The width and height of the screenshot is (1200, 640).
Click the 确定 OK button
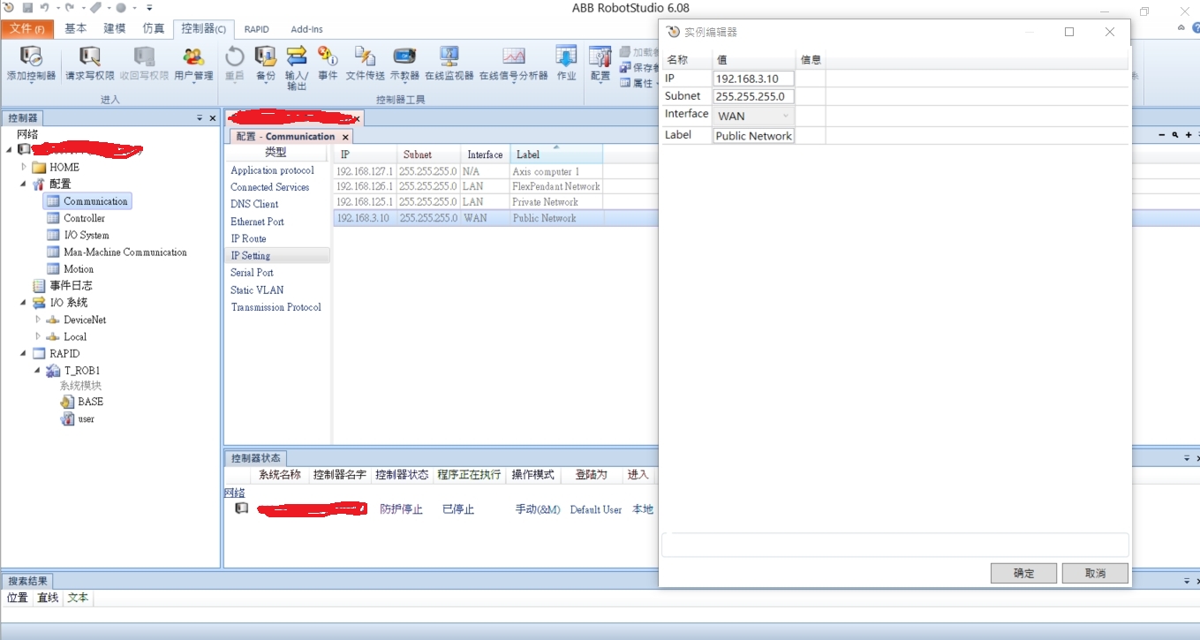point(1023,573)
